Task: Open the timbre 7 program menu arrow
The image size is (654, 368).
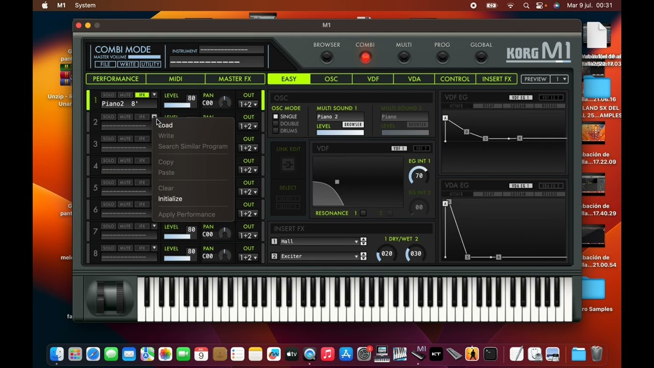Action: (x=154, y=226)
